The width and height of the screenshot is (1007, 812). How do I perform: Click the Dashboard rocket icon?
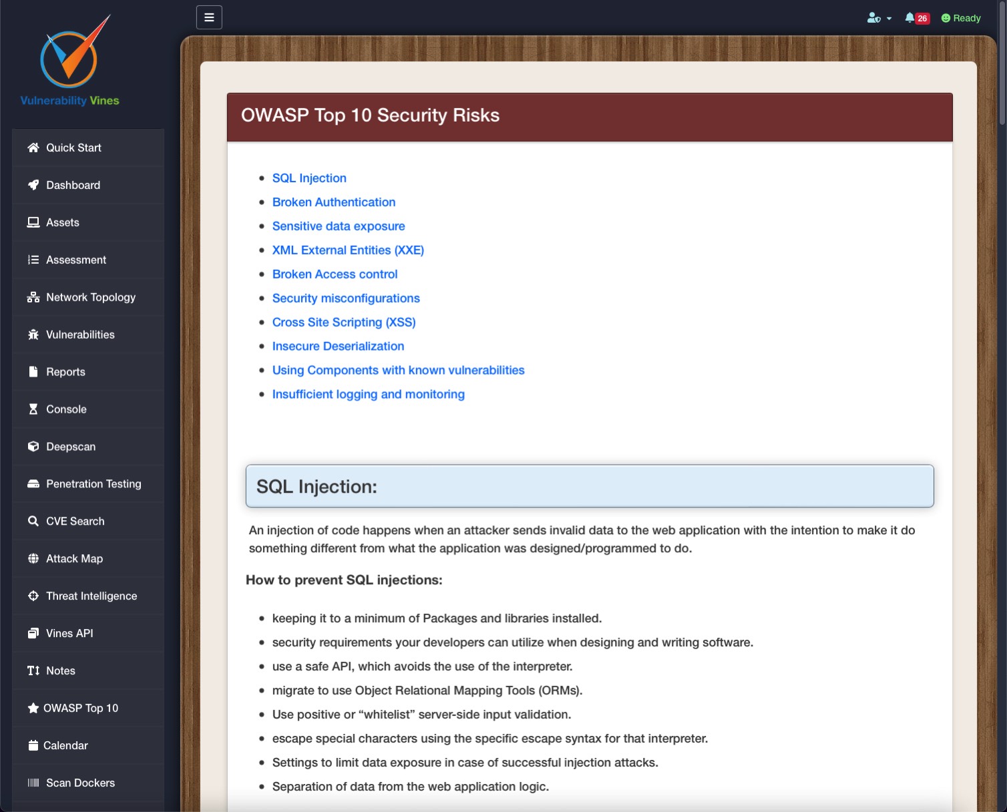click(x=33, y=185)
